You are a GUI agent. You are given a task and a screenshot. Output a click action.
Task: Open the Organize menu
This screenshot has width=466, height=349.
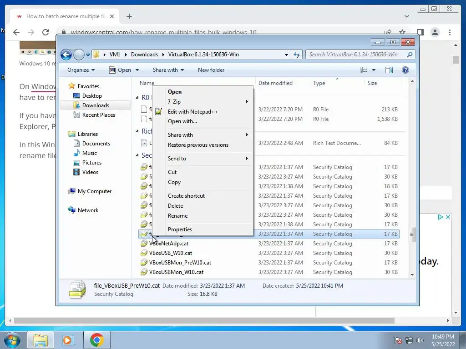coord(81,70)
